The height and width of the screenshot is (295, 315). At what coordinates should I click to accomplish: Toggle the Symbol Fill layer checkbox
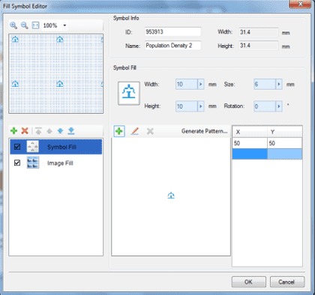17,147
